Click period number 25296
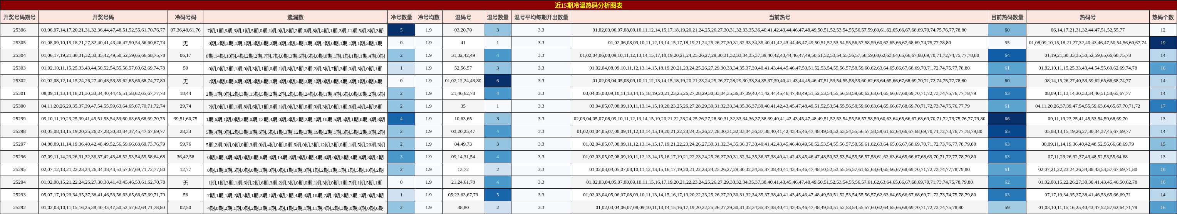This screenshot has height=214, width=1177. coord(19,157)
